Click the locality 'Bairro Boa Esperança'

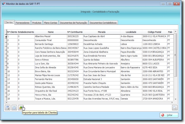coord(131,48)
